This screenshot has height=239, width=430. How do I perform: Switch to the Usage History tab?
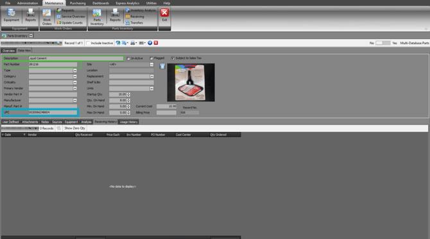point(128,122)
